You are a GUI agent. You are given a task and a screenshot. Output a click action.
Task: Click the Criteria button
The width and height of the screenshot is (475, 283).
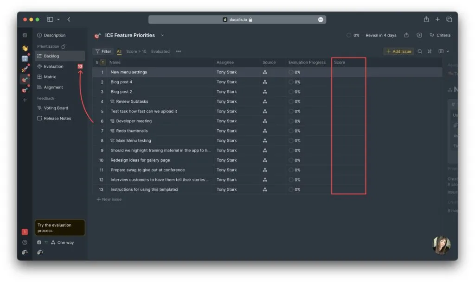(440, 35)
